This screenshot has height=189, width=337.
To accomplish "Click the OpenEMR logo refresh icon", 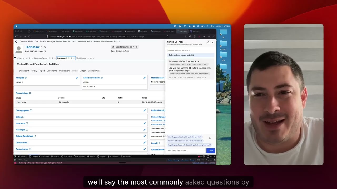I will coord(16,41).
